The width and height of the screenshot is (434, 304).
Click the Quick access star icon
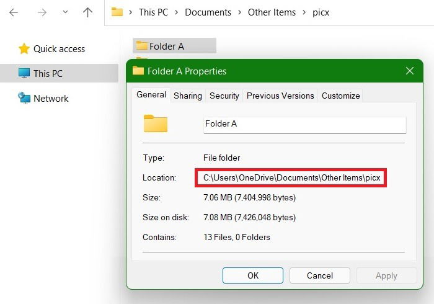click(24, 49)
